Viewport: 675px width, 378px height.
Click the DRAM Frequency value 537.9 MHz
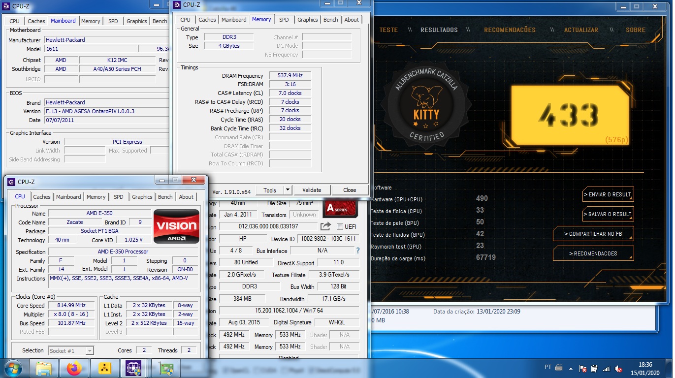pyautogui.click(x=290, y=75)
